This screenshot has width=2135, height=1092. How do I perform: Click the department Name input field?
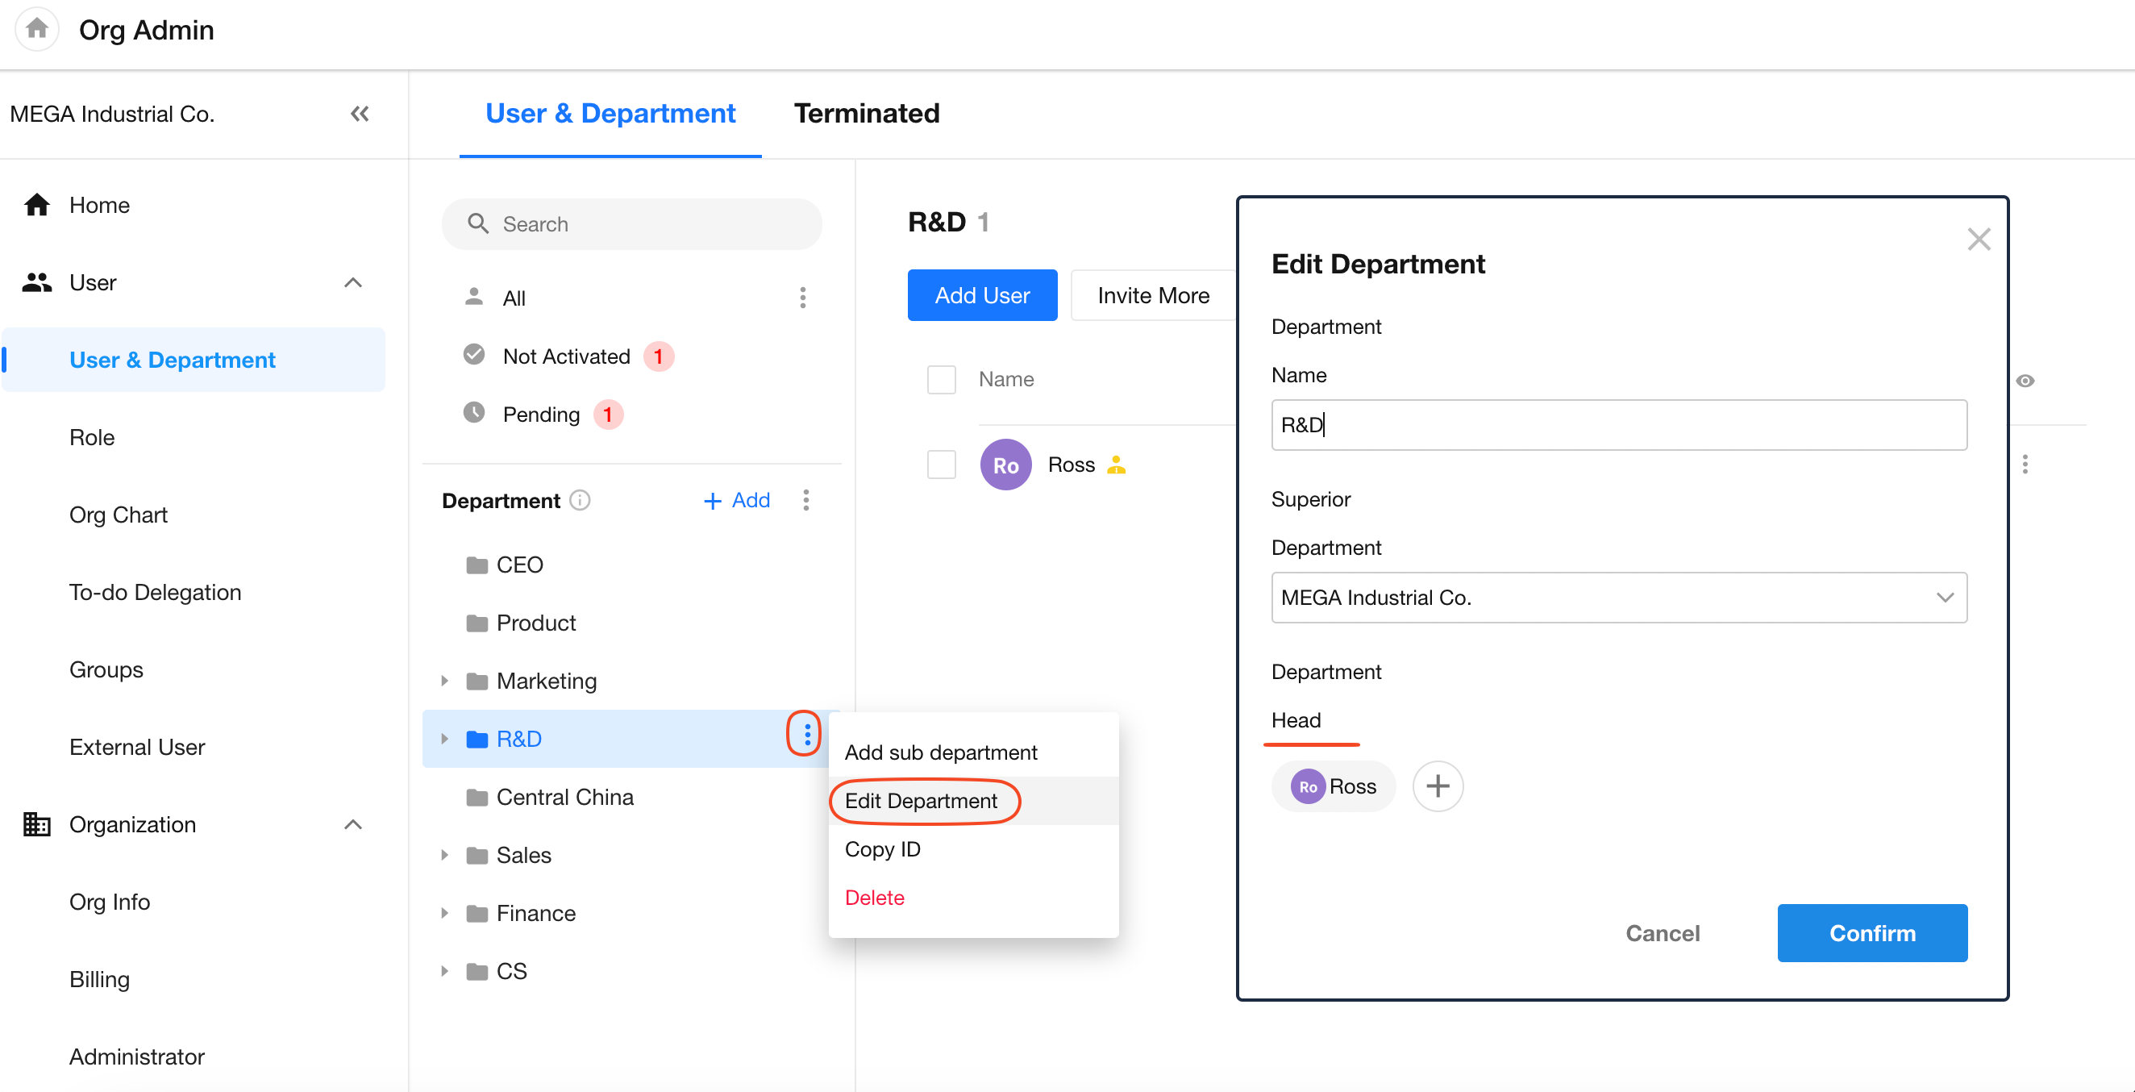[x=1618, y=425]
